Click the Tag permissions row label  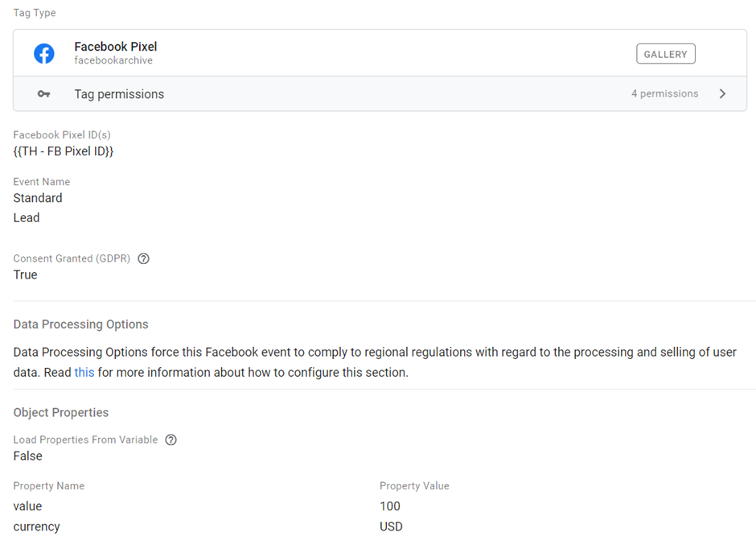coord(119,94)
